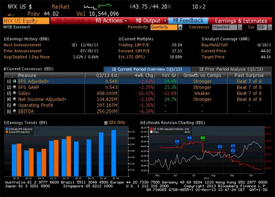
Task: Enable the Q3s Only checkbox
Action: click(x=106, y=123)
